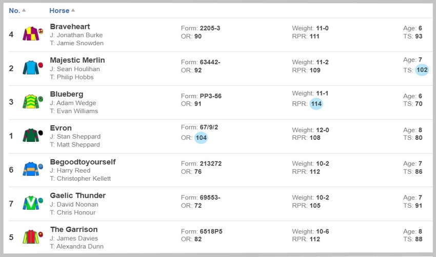Open jockey Harry Reed's page

[x=74, y=171]
